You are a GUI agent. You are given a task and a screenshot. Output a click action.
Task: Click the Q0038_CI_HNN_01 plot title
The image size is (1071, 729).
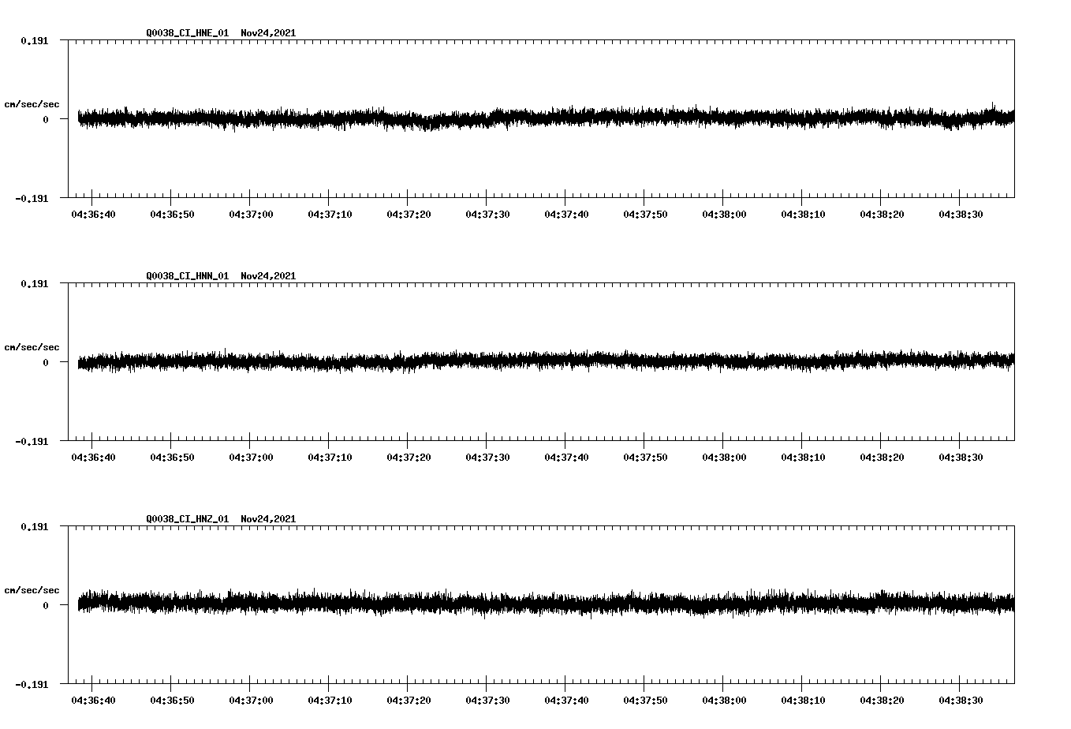pos(188,276)
